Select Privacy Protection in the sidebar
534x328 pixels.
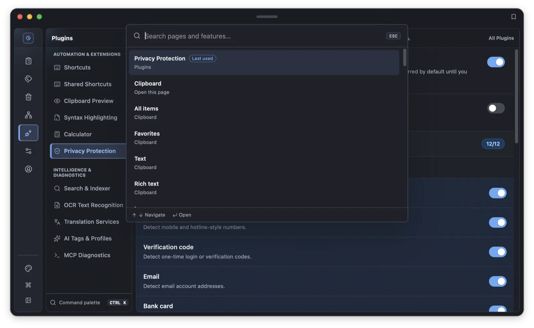tap(88, 151)
